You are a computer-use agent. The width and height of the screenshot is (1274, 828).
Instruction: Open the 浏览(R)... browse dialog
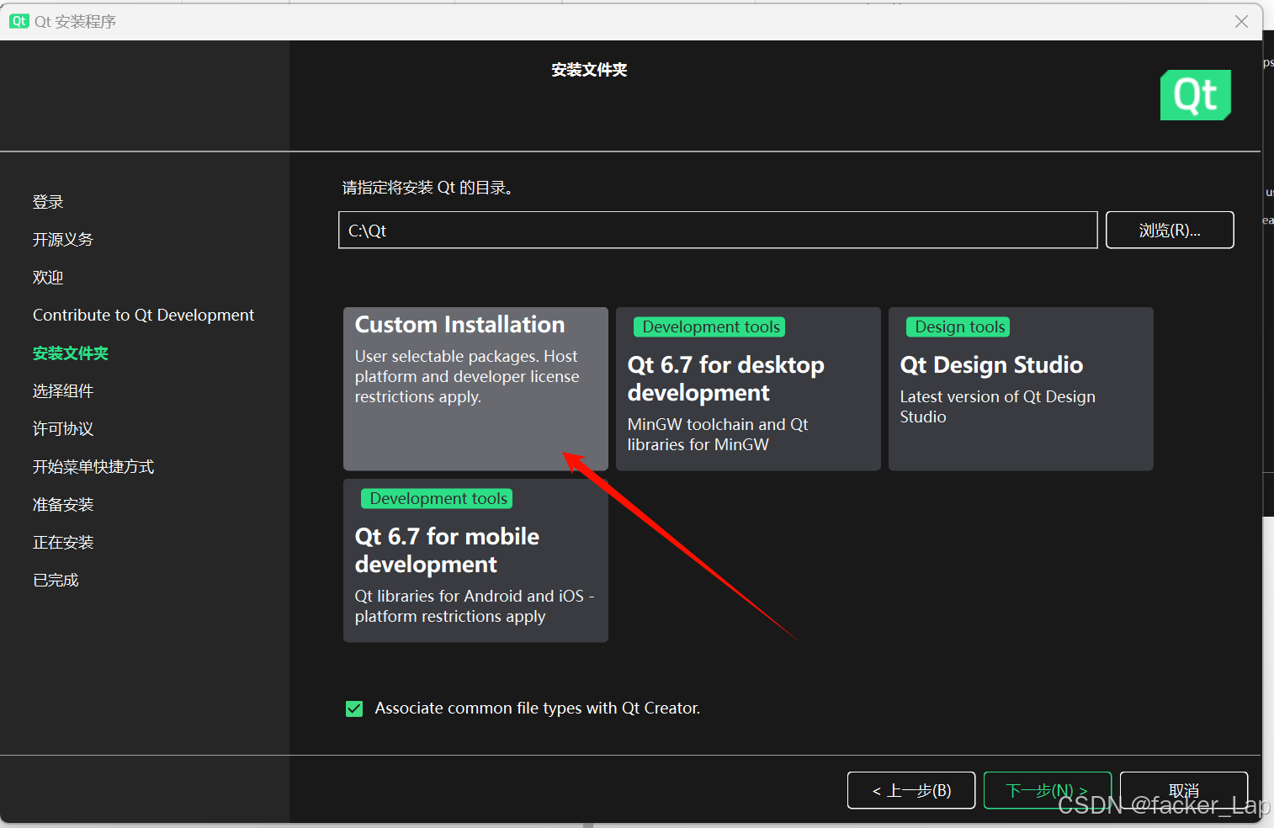click(1170, 230)
